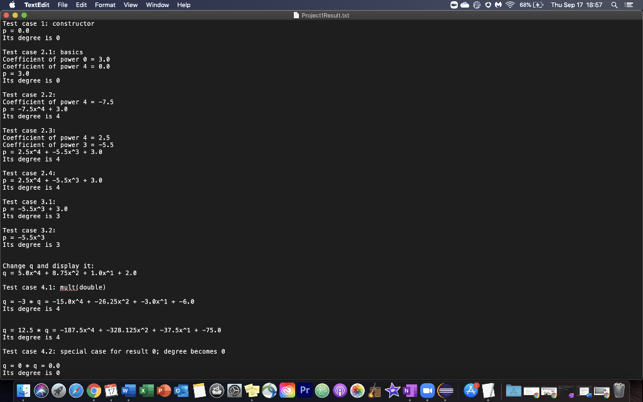Click the line 'Test case 2.1: basics'
Viewport: 643px width, 402px height.
[43, 52]
